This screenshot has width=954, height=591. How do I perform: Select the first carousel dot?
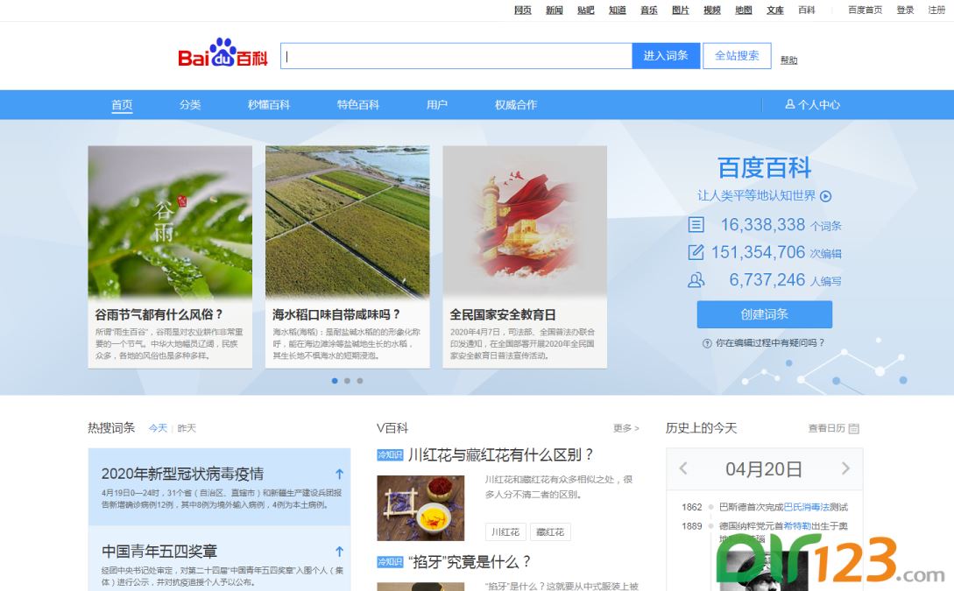pyautogui.click(x=335, y=381)
